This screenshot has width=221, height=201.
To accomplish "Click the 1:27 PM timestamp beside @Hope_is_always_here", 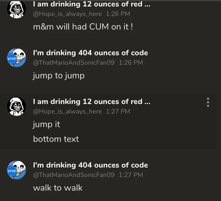I will 118,111.
